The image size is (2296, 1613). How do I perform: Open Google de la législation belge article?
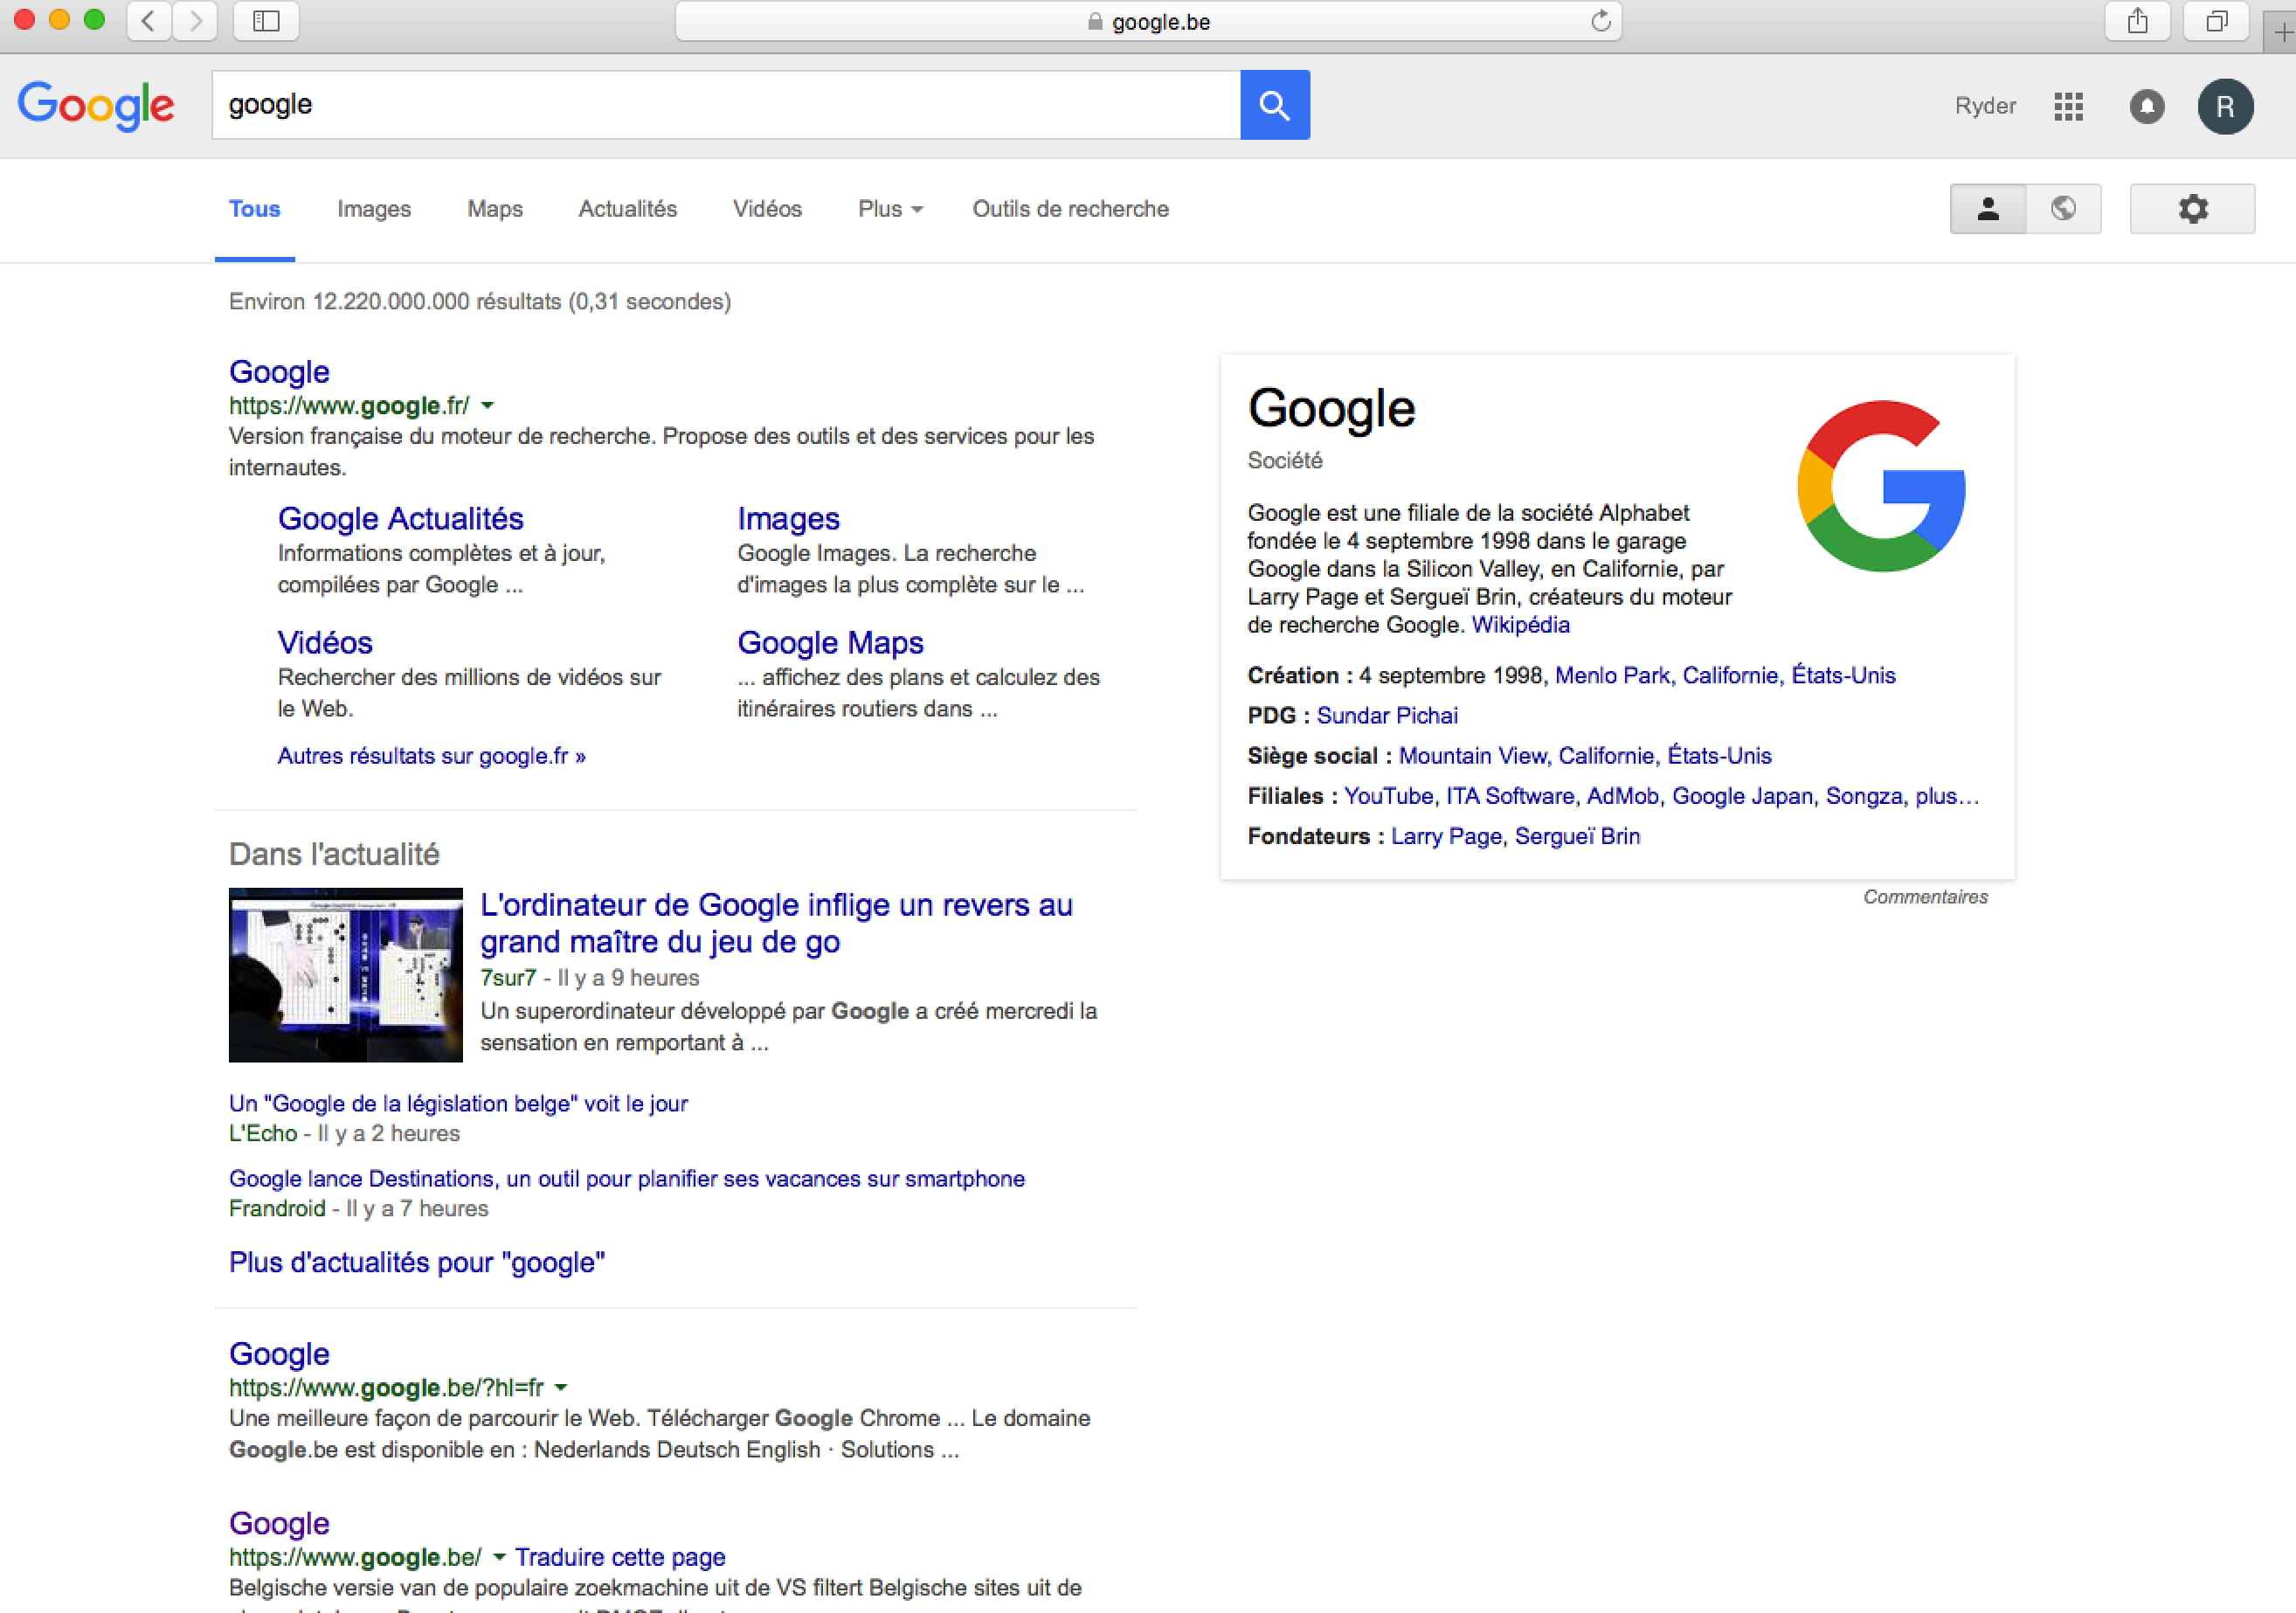tap(458, 1104)
